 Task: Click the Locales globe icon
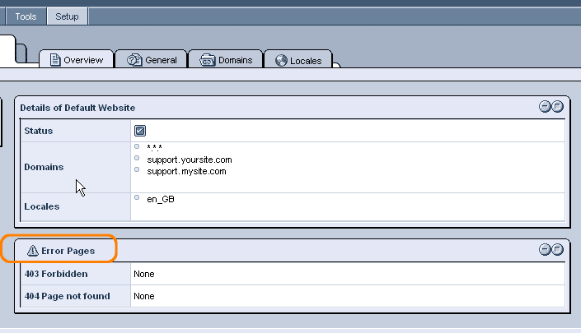pyautogui.click(x=281, y=60)
